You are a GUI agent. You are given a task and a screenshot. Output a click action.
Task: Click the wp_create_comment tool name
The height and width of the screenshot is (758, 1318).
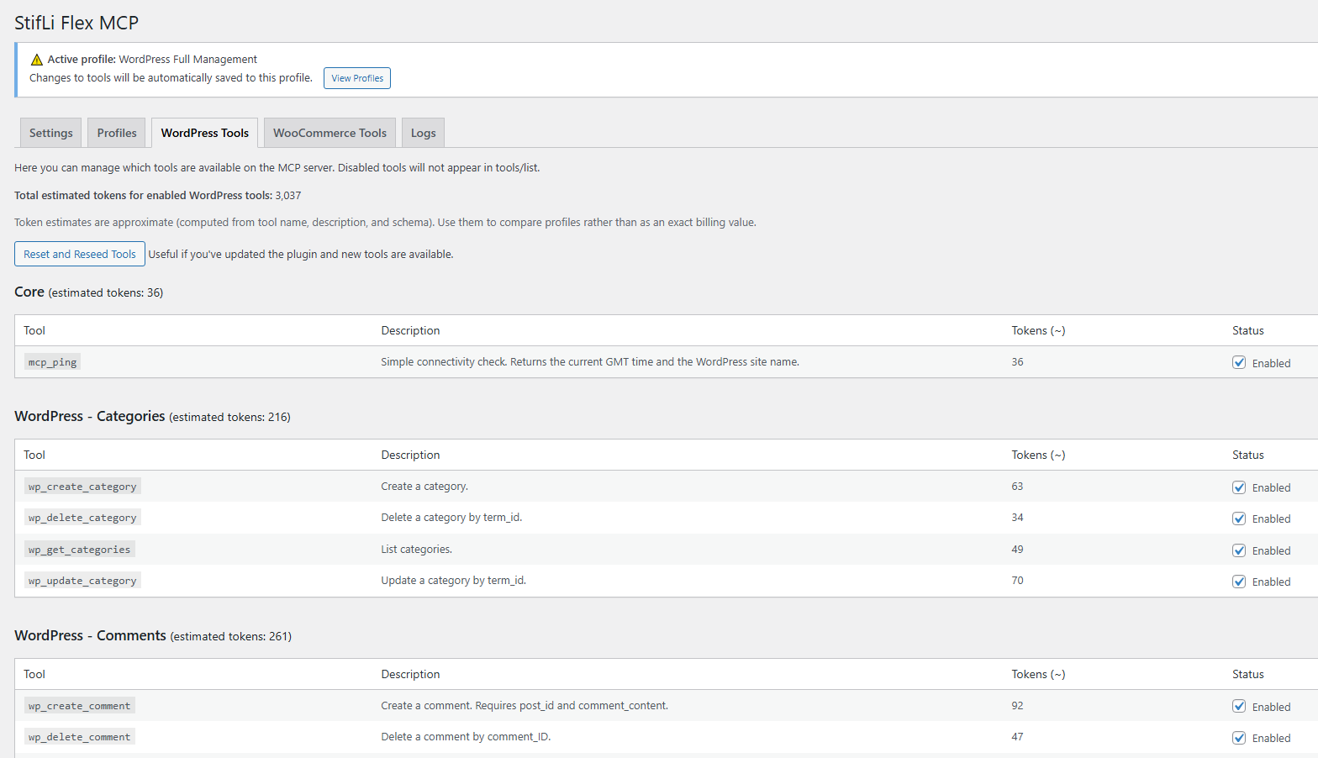click(79, 706)
